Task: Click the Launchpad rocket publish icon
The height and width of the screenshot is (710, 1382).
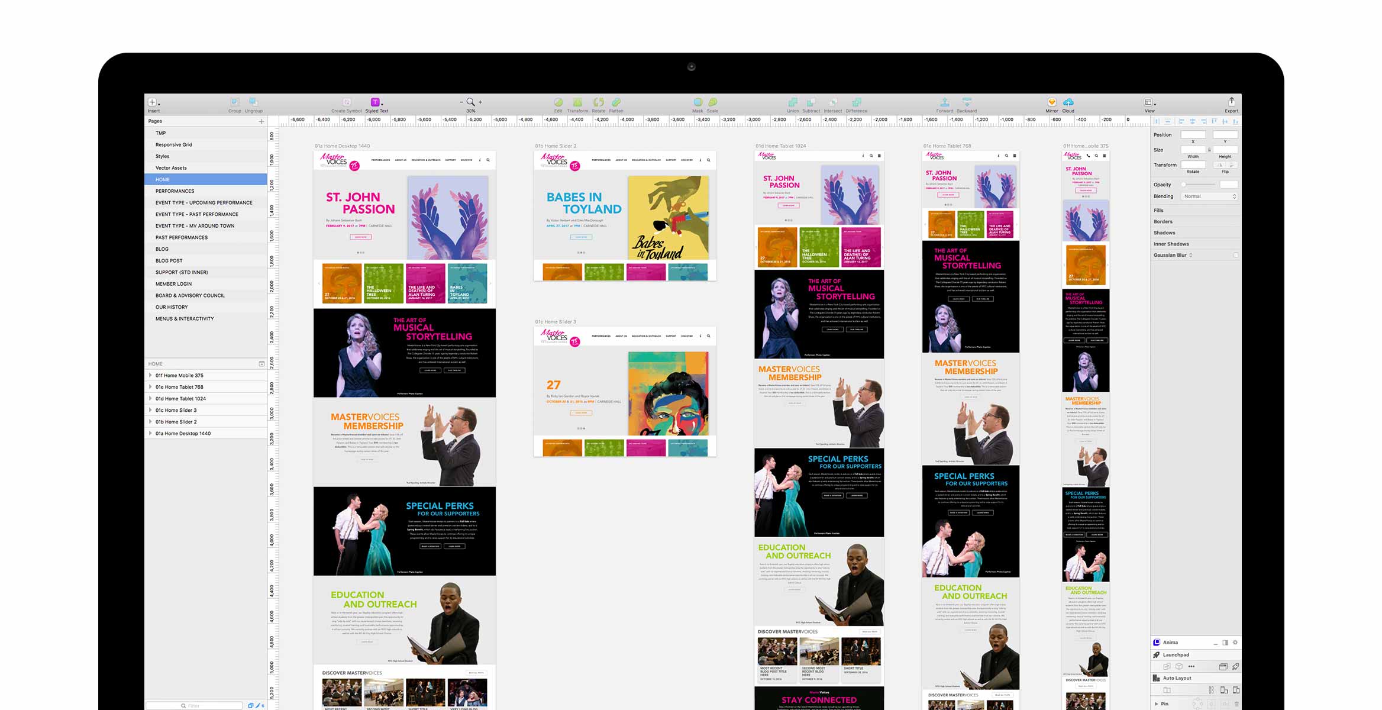Action: click(1235, 667)
